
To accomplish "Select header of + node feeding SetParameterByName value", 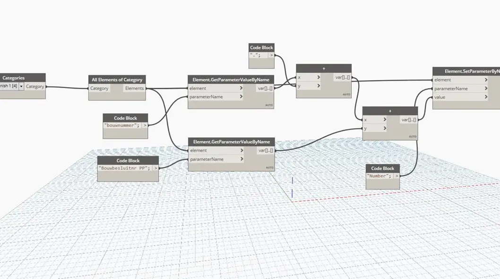I will click(390, 111).
